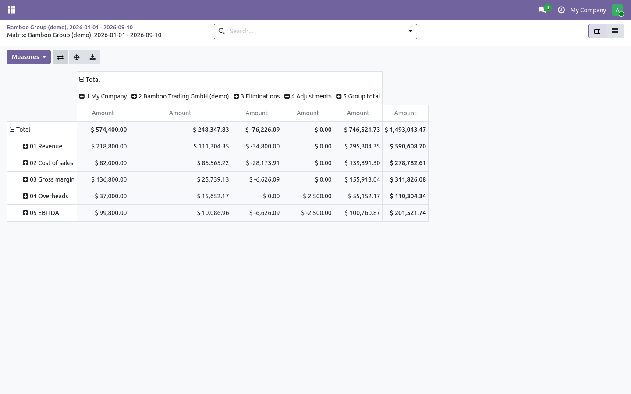
Task: Focus the Search input field
Action: [x=315, y=31]
